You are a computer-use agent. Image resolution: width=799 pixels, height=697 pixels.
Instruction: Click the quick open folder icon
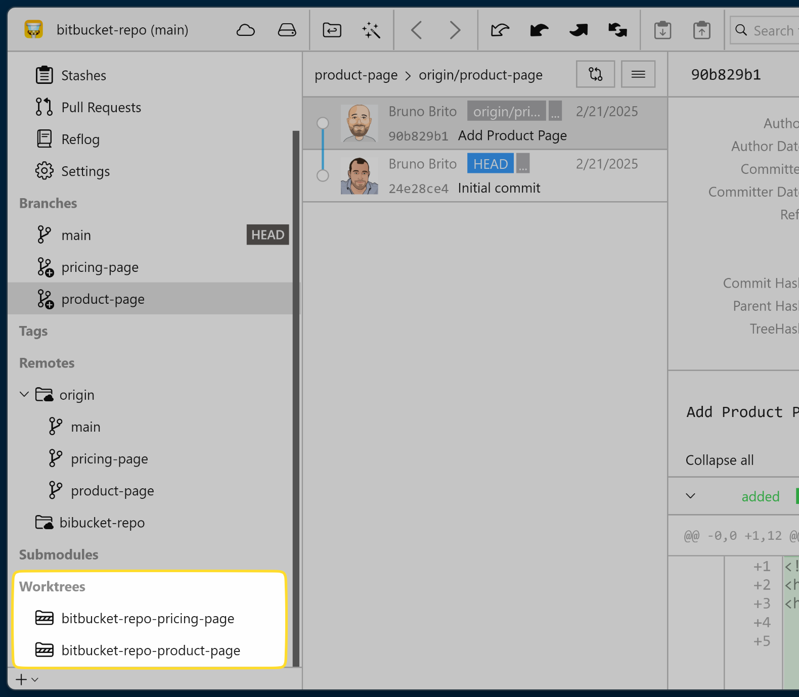332,30
